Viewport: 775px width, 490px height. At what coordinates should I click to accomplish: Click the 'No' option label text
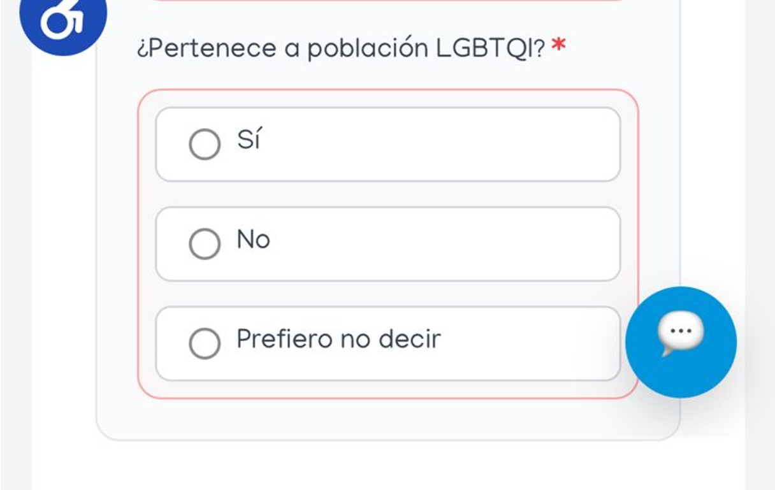pyautogui.click(x=253, y=240)
